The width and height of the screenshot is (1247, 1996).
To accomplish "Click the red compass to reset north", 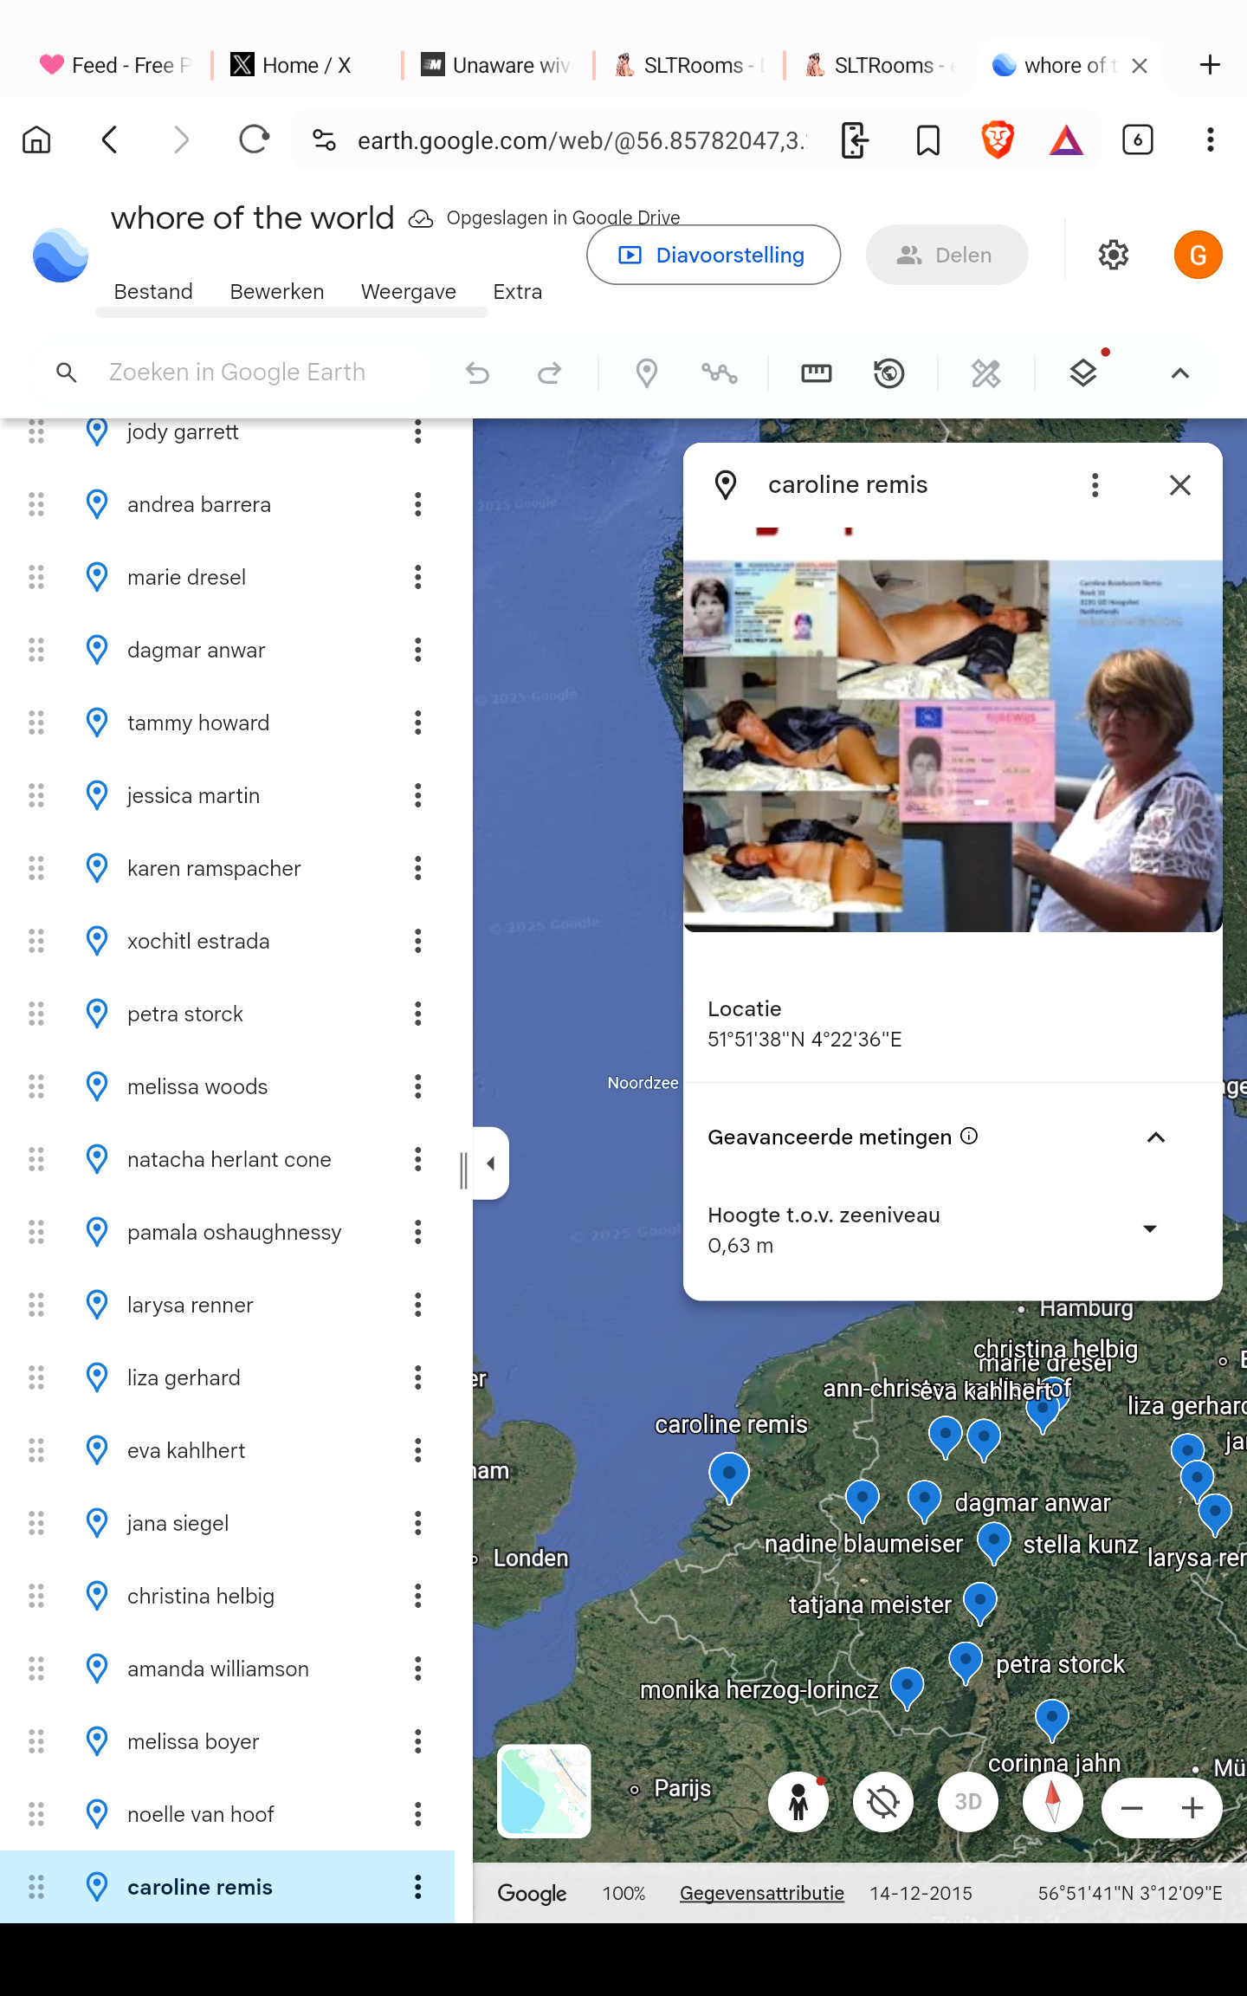I will click(1052, 1803).
